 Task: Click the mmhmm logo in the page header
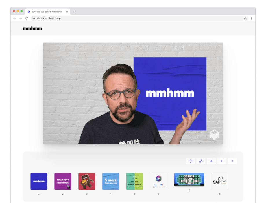coord(32,28)
